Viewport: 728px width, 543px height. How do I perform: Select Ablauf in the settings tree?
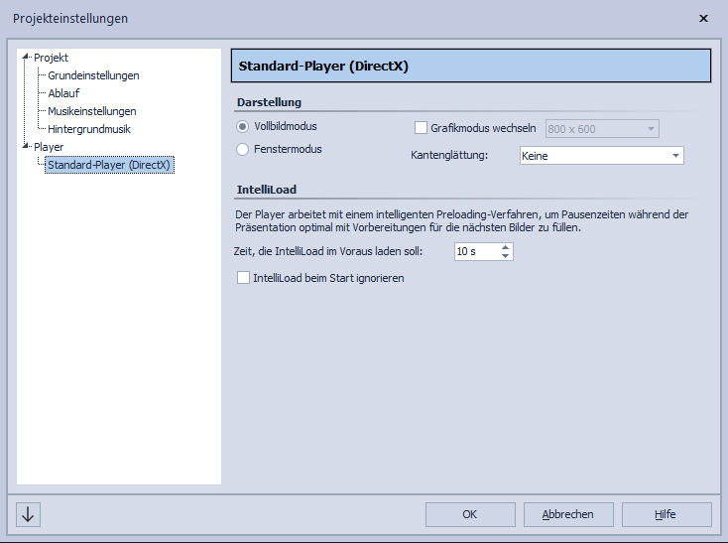coord(63,93)
